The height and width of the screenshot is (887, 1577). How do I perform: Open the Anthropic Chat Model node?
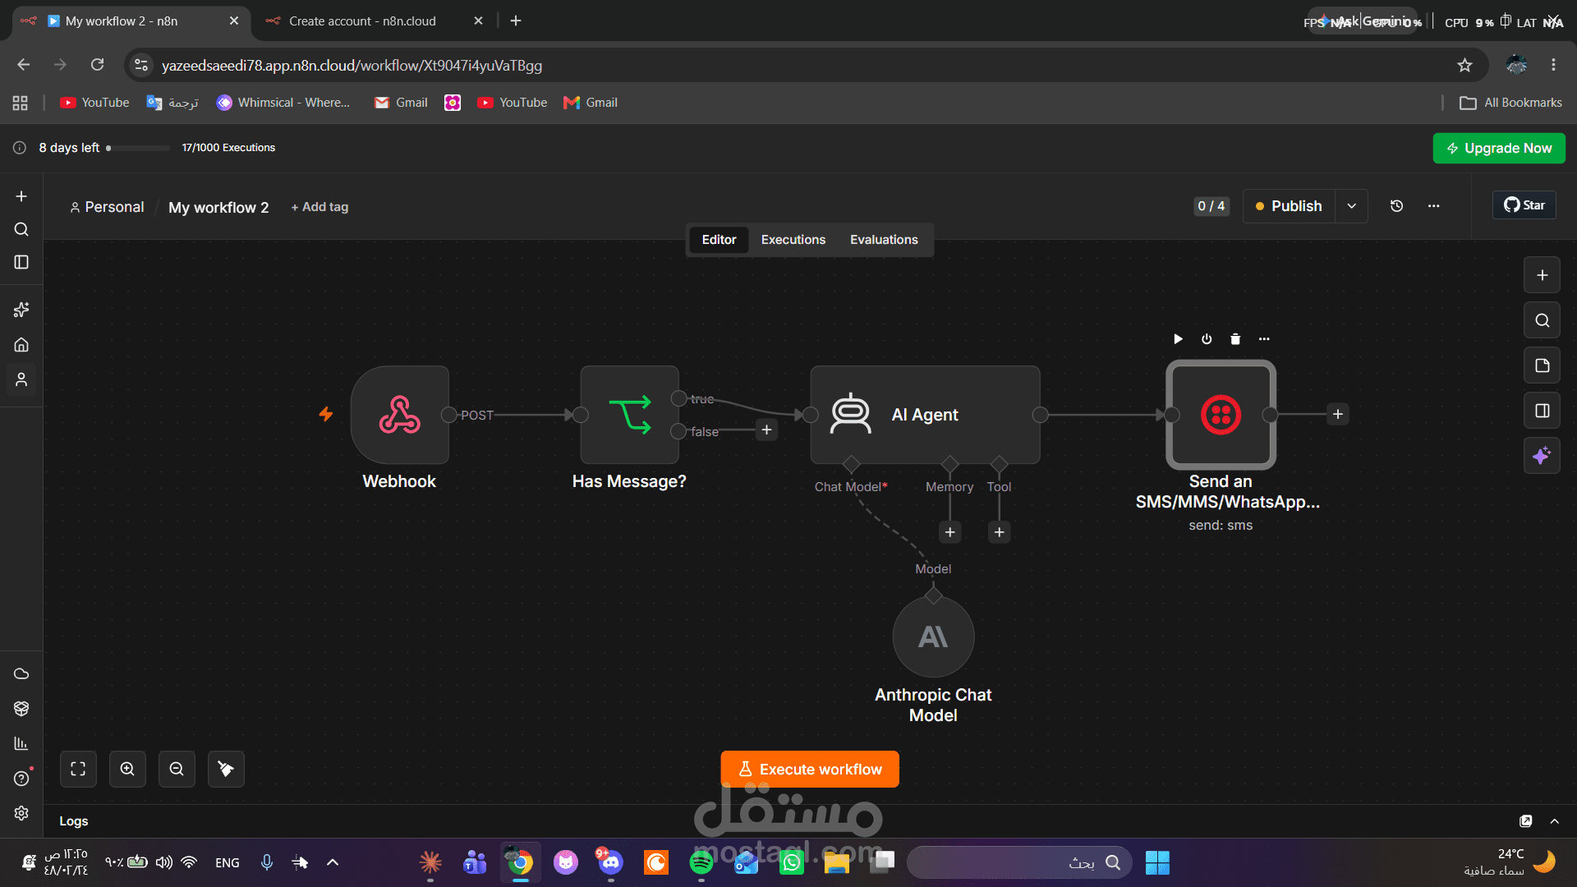933,637
